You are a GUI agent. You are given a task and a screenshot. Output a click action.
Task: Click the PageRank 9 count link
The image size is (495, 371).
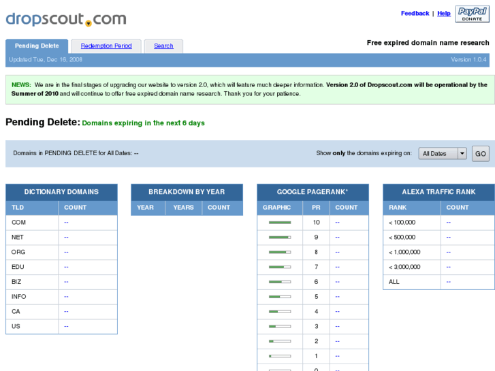click(338, 237)
